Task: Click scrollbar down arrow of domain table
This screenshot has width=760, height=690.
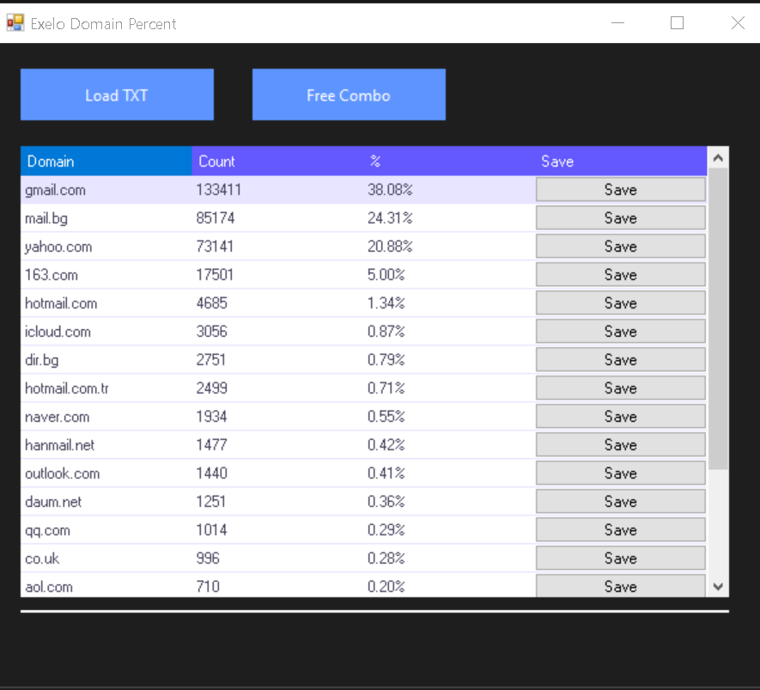Action: click(718, 587)
